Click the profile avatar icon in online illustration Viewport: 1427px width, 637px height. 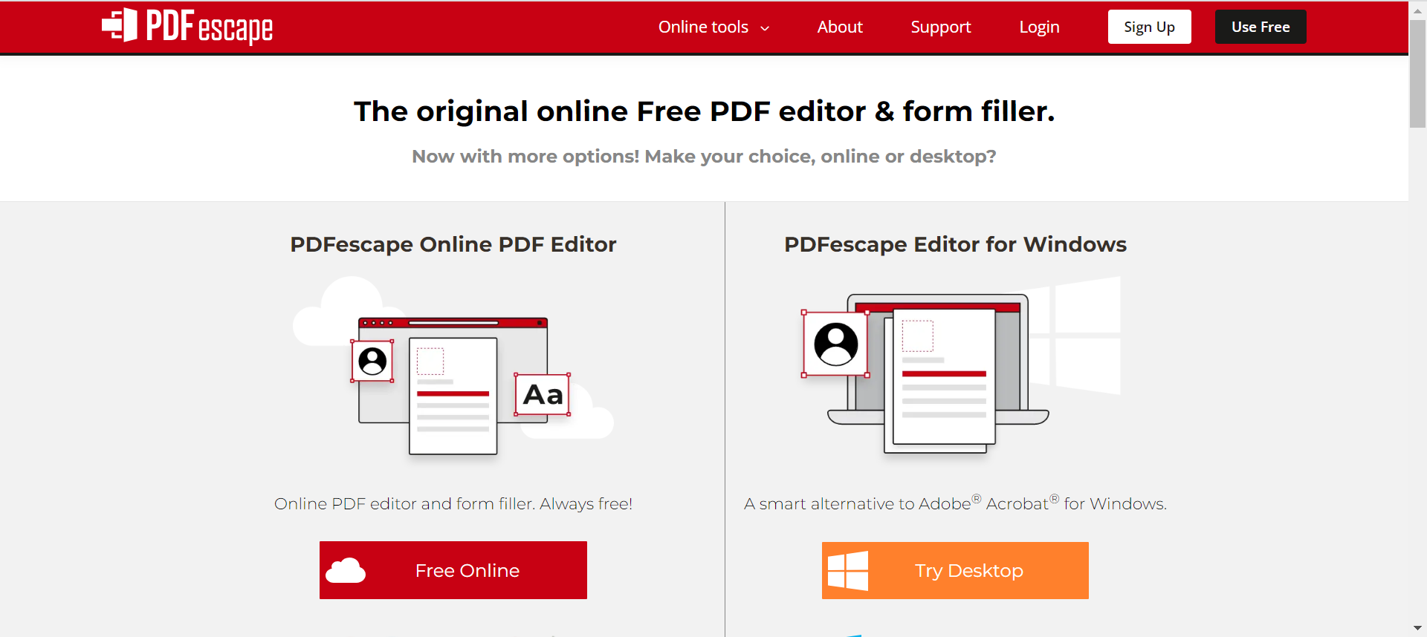click(372, 362)
